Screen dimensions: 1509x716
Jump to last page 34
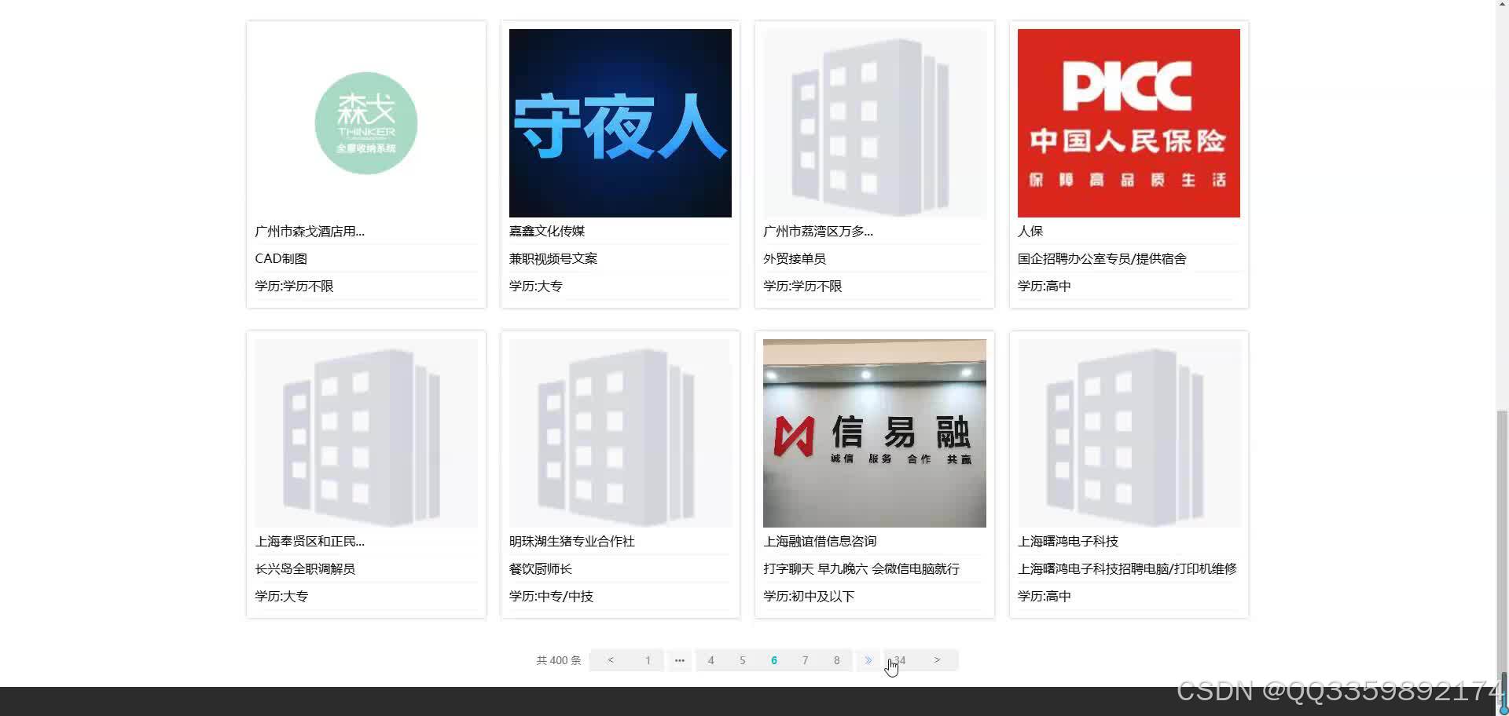(900, 660)
